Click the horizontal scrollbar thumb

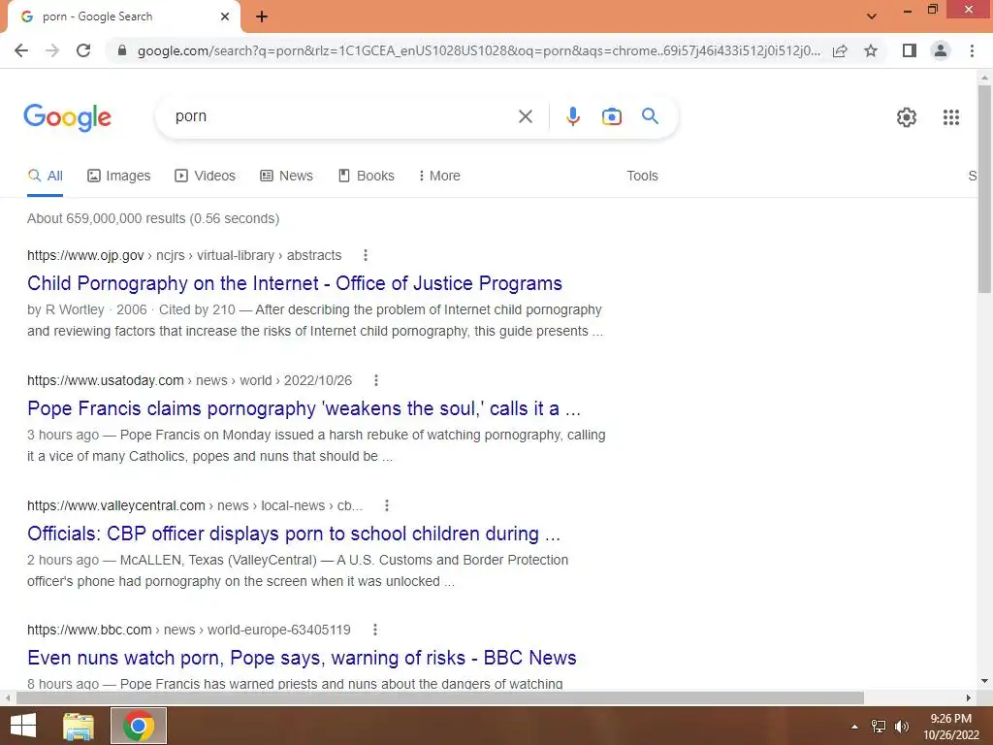coord(440,697)
